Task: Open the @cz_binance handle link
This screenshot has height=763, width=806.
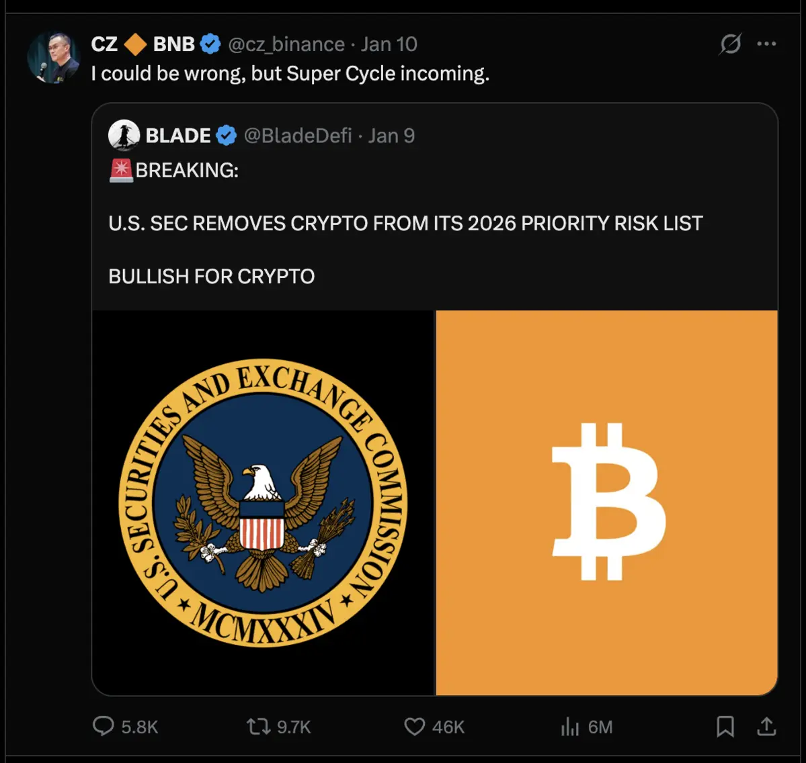Action: pos(286,44)
